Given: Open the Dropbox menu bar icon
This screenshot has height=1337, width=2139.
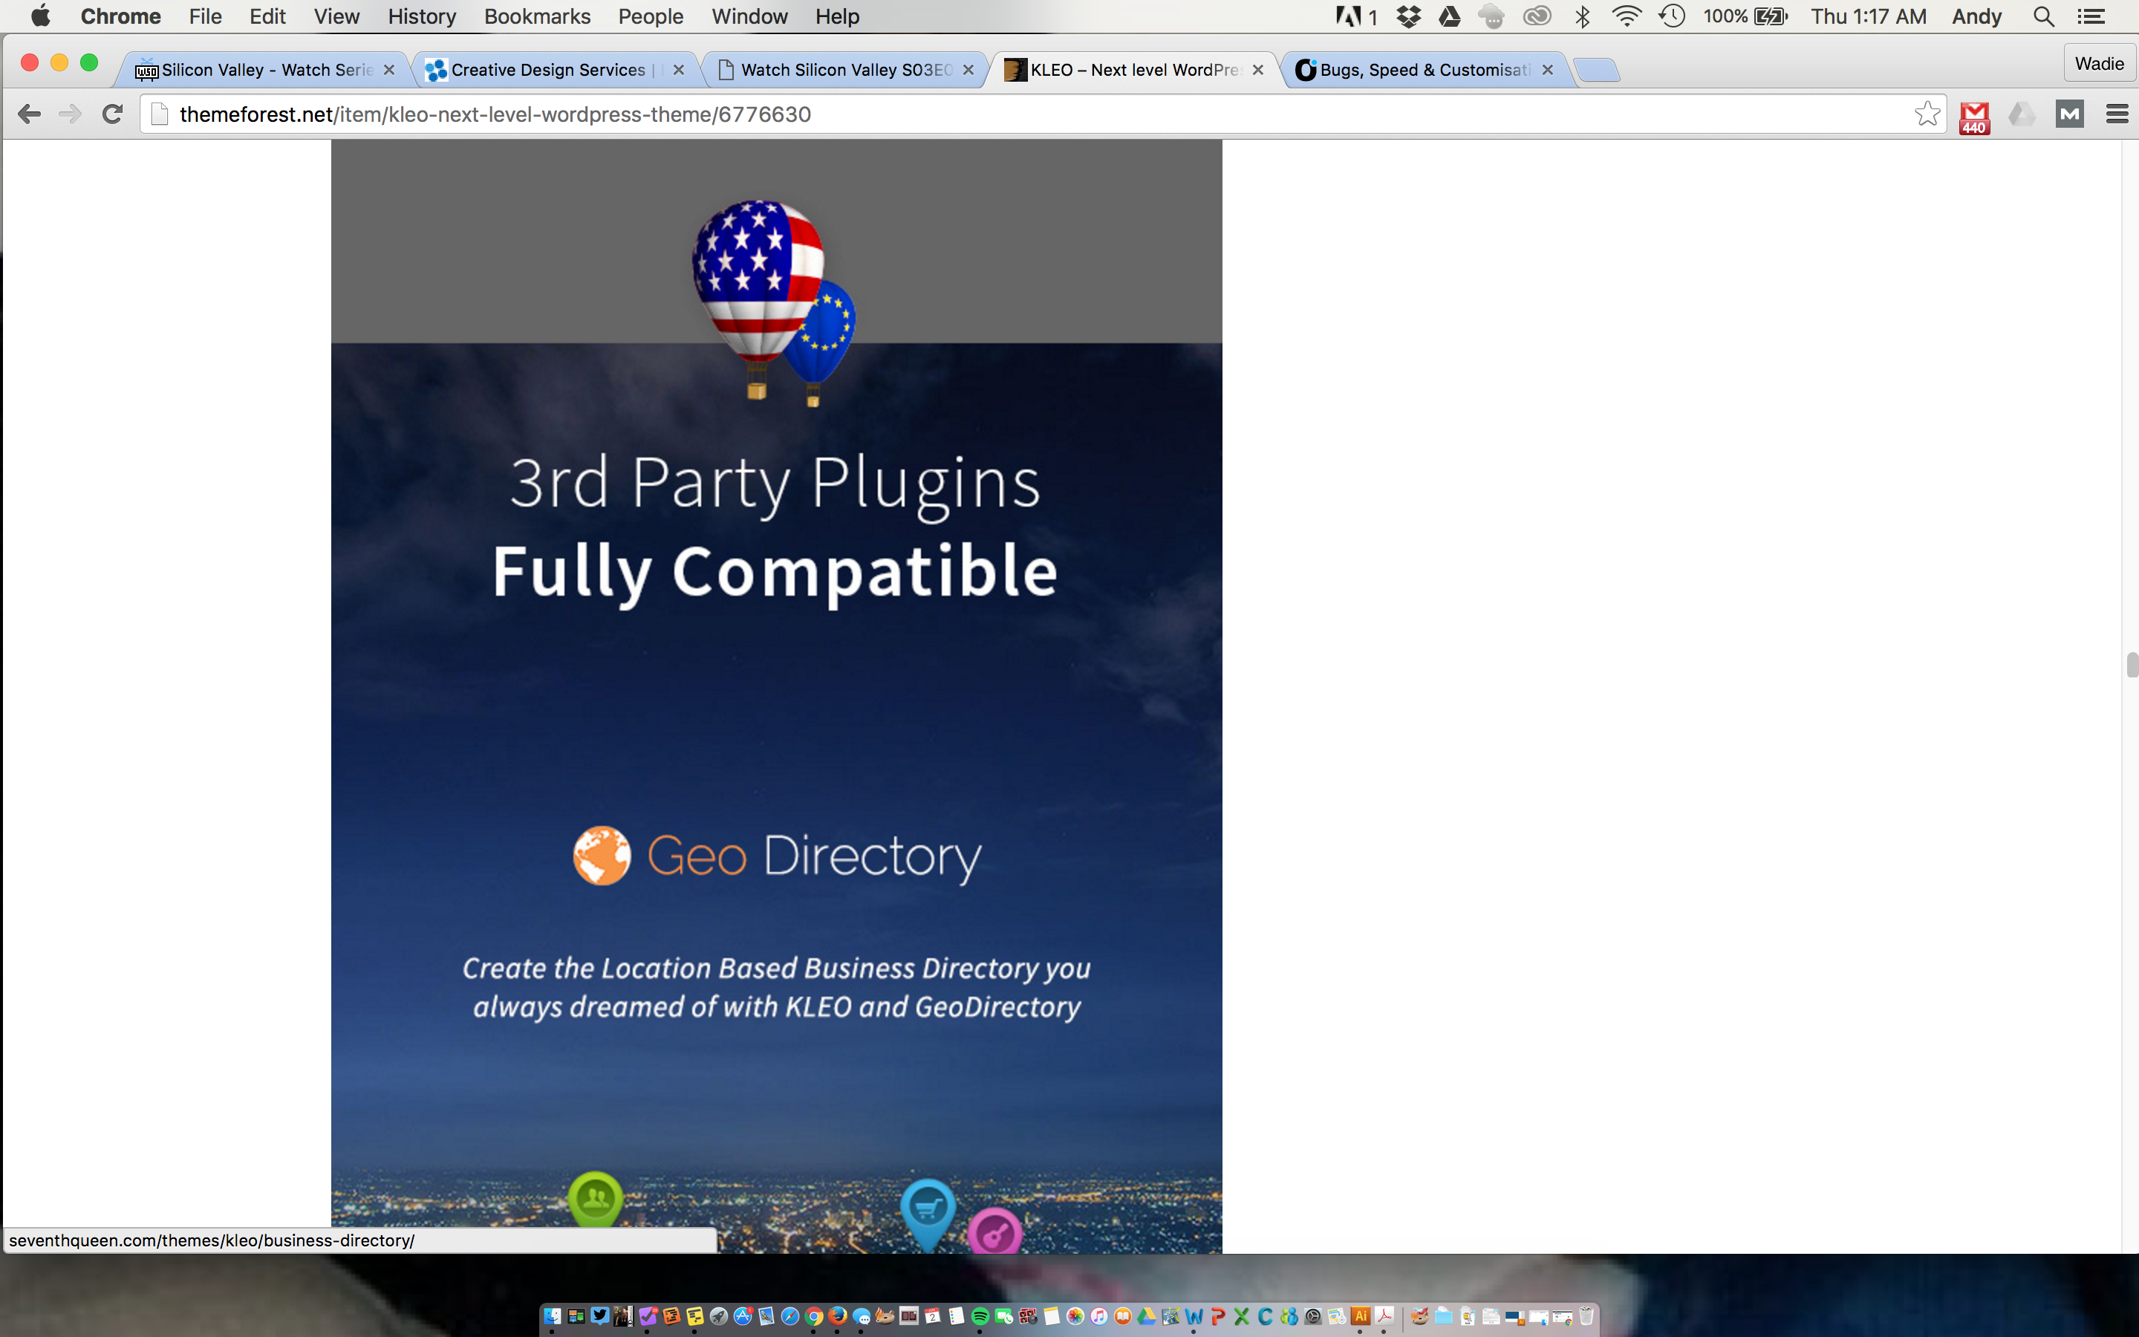Looking at the screenshot, I should 1408,16.
